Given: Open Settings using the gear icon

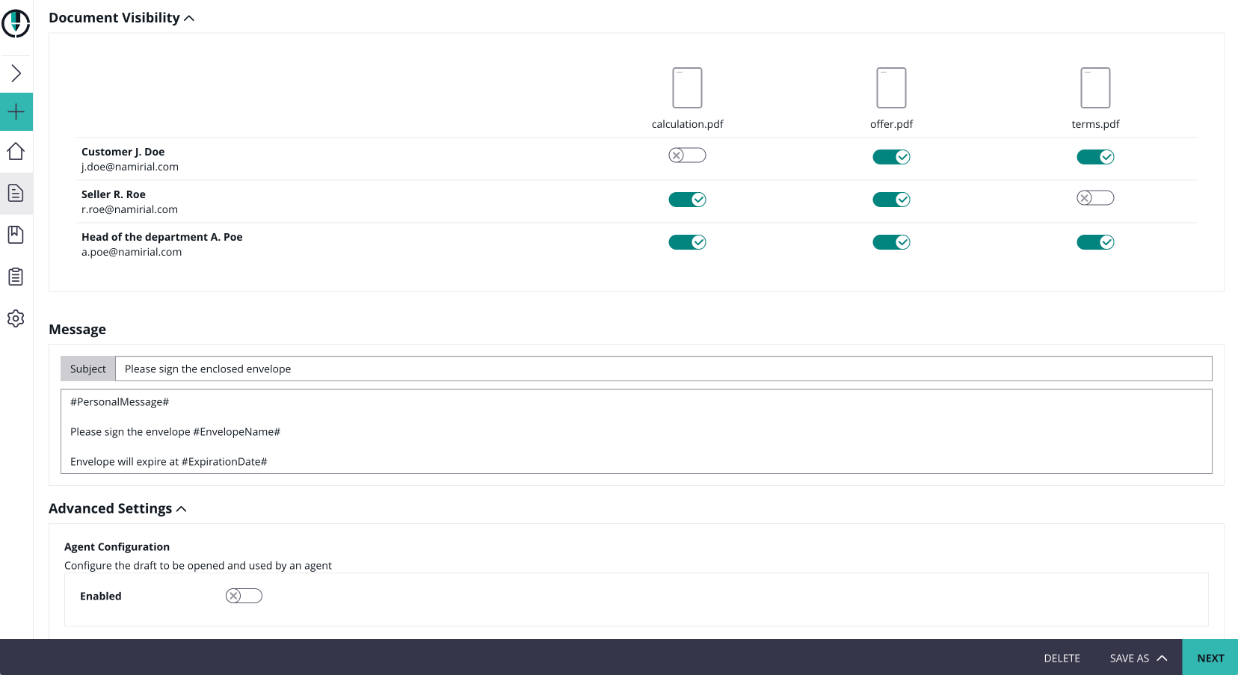Looking at the screenshot, I should 16,318.
